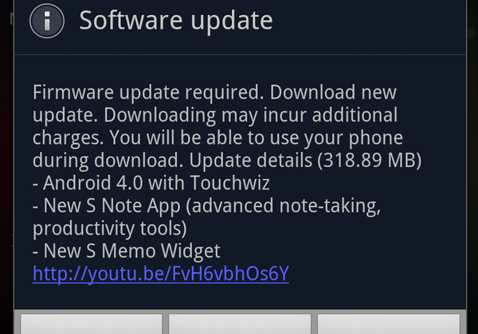
Task: Tap the "(318.89 MB)" update size text
Action: (369, 161)
